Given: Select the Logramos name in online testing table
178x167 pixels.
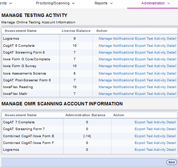Looking at the screenshot, I should [11, 39].
